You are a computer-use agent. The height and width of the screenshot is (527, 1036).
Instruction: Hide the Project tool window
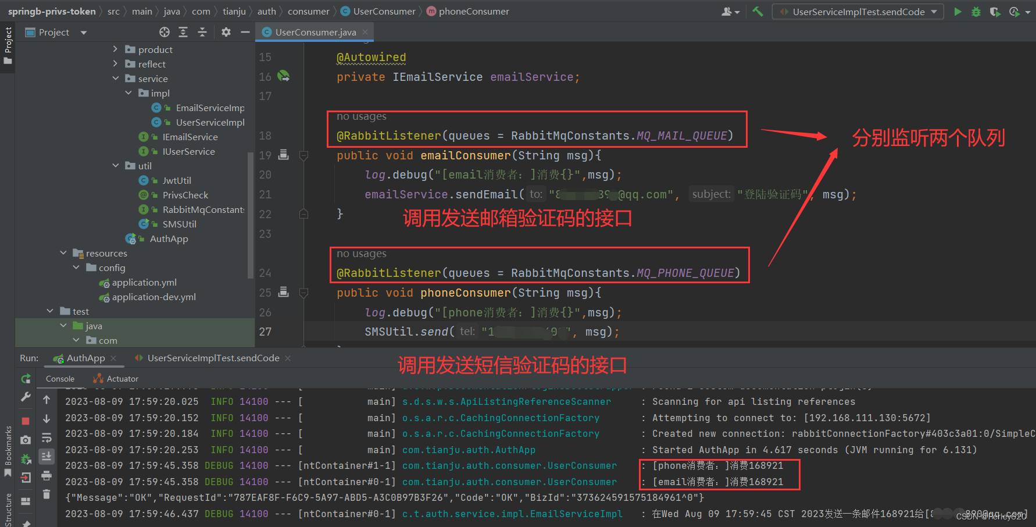(245, 32)
